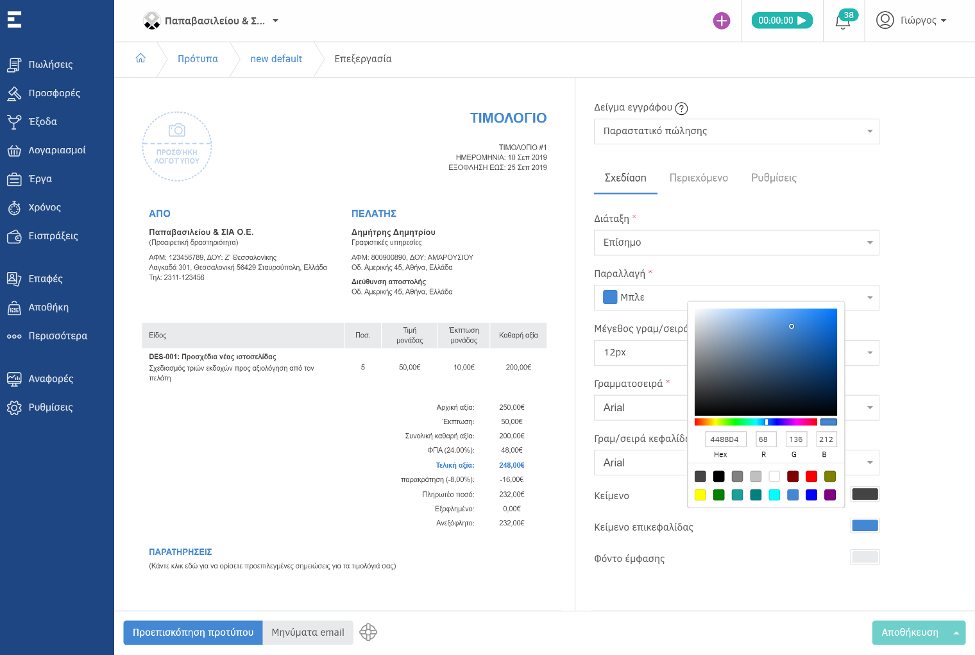Click the help lifebuoy icon
The width and height of the screenshot is (975, 655).
click(368, 633)
